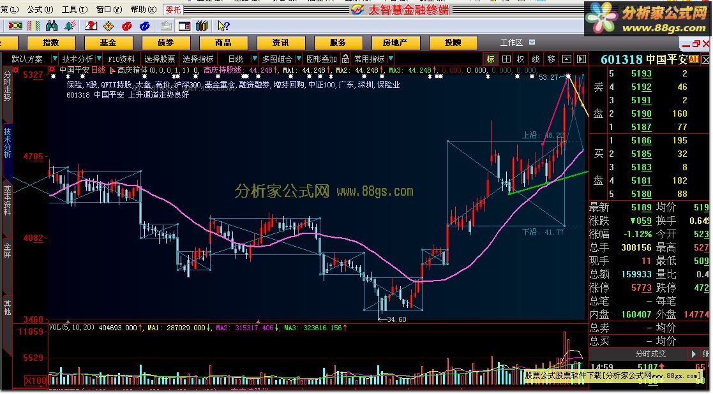Click the AH badge next to 中国平安
Screen dimensions: 713x394
(x=694, y=59)
